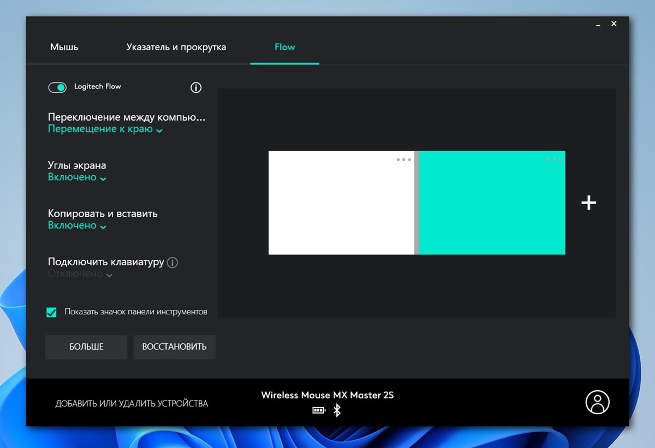Open the user account profile icon
The width and height of the screenshot is (655, 448).
point(597,403)
